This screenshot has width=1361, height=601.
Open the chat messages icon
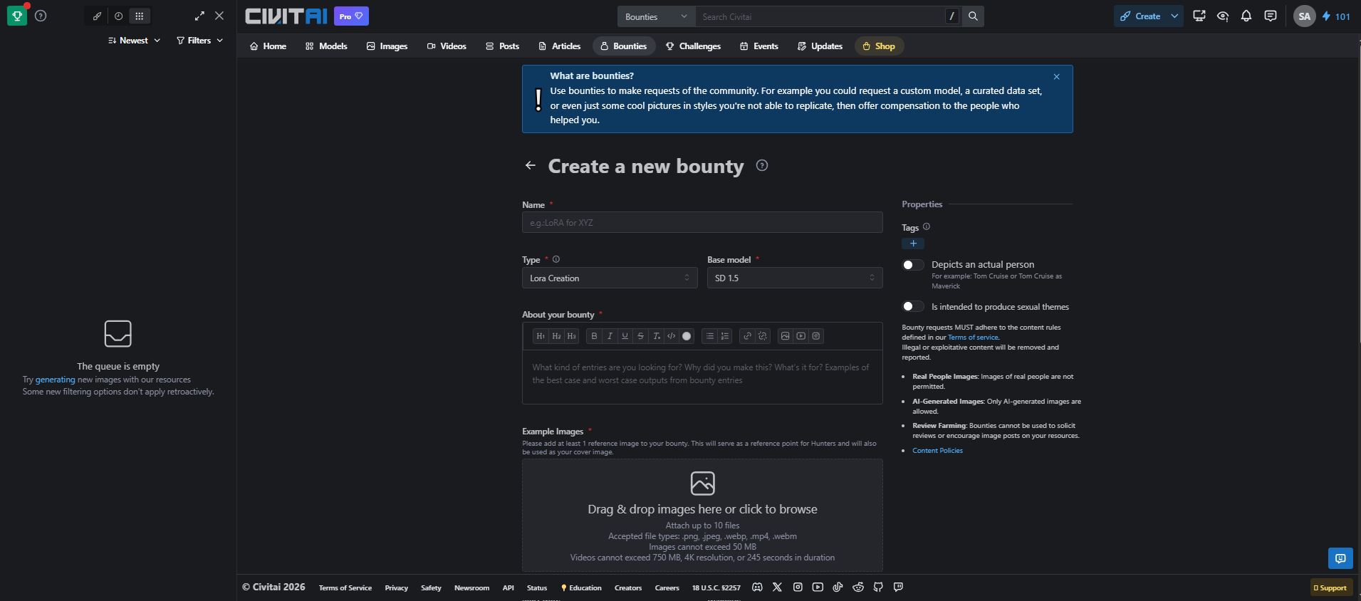(1271, 16)
